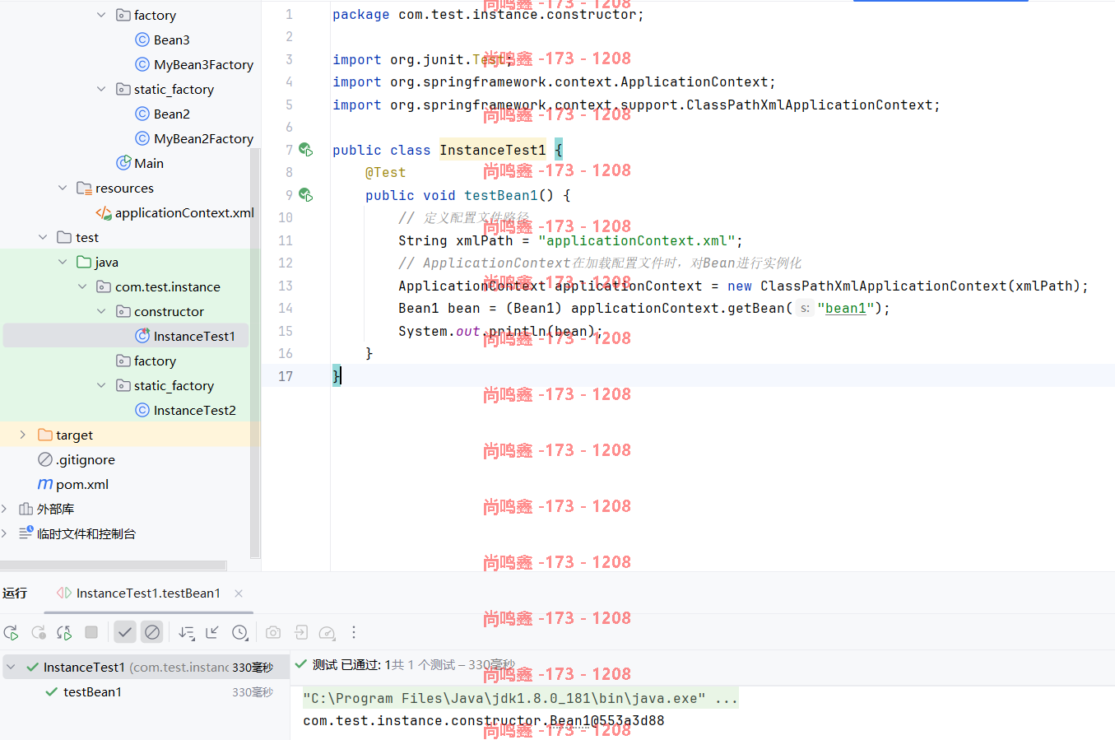The height and width of the screenshot is (740, 1115).
Task: Select the testBean1 test result row
Action: click(145, 692)
